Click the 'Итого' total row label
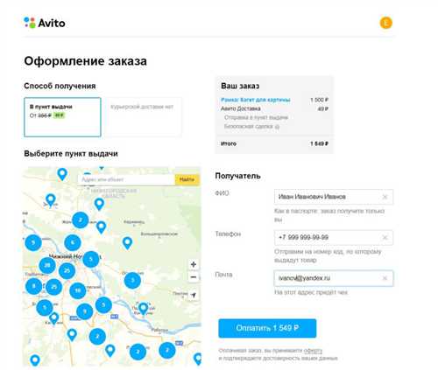Image resolution: width=438 pixels, height=370 pixels. coord(229,143)
